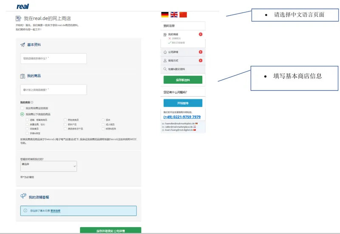340x234 pixels.
Task: Expand 我的商铺 sidebar item
Action: click(183, 34)
